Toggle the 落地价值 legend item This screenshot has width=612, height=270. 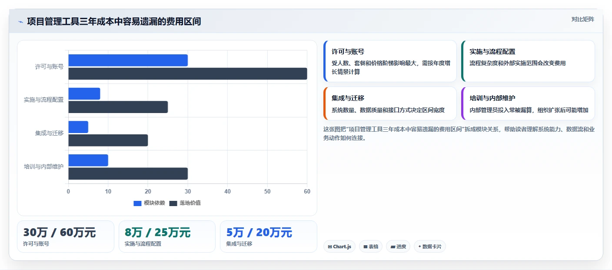coord(185,203)
